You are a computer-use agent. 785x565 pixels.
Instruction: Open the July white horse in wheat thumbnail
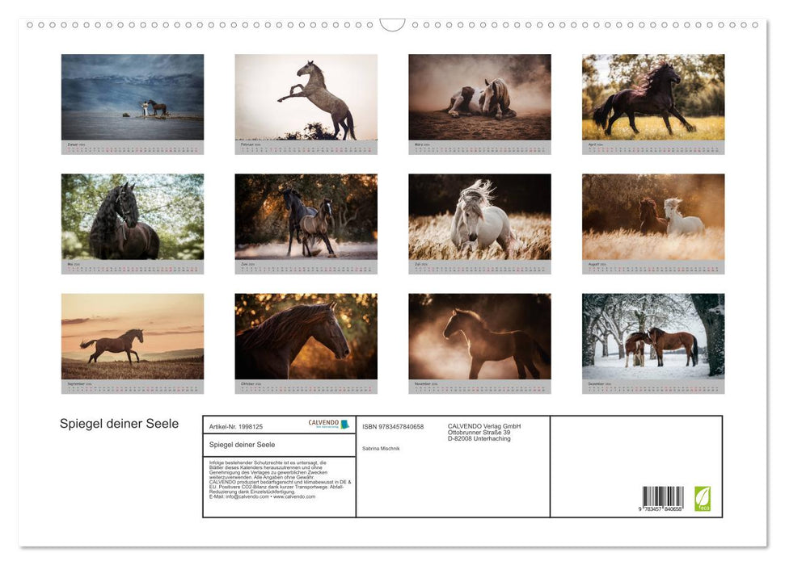click(479, 217)
